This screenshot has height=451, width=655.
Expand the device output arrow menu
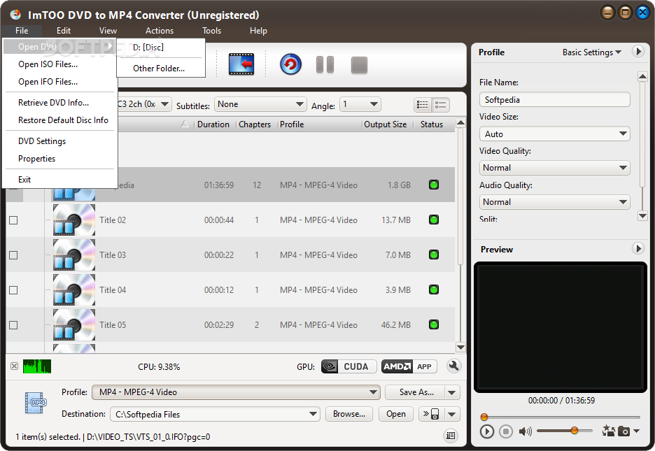452,414
